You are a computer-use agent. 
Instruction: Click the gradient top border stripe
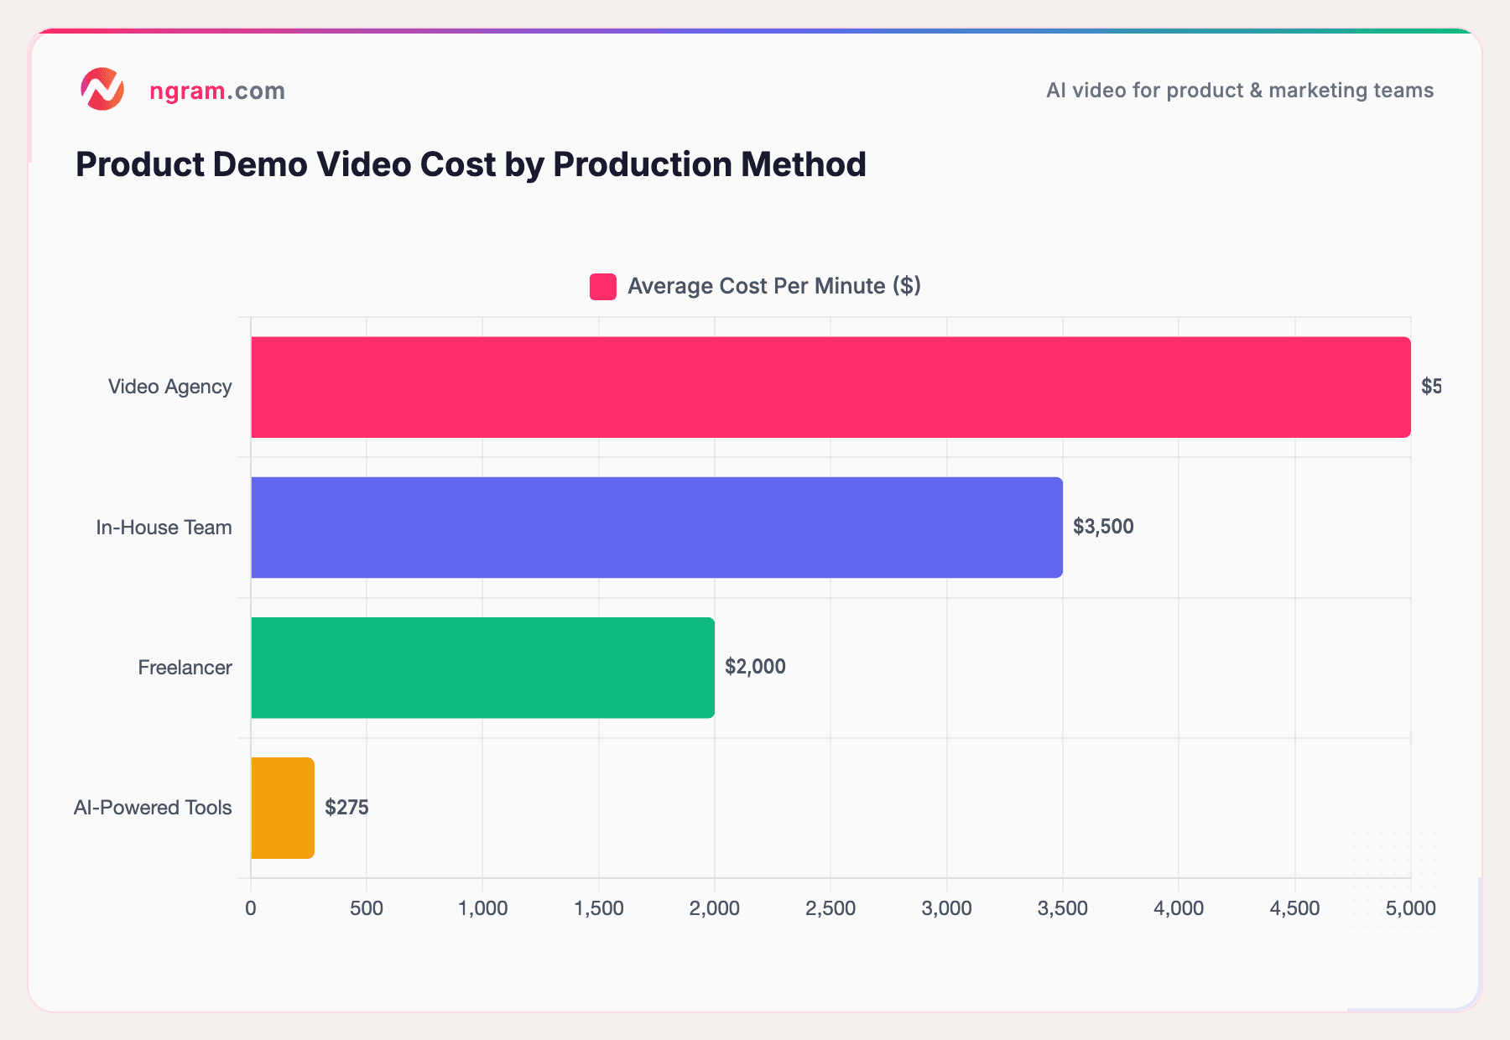[x=755, y=29]
